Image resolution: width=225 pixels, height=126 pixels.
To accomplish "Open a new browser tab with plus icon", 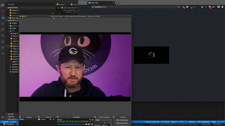I will (118, 3).
